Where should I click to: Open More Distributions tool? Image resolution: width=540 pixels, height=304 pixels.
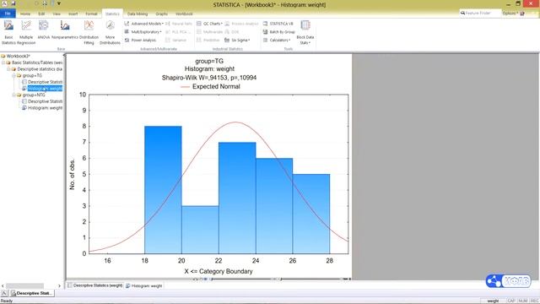[x=110, y=32]
